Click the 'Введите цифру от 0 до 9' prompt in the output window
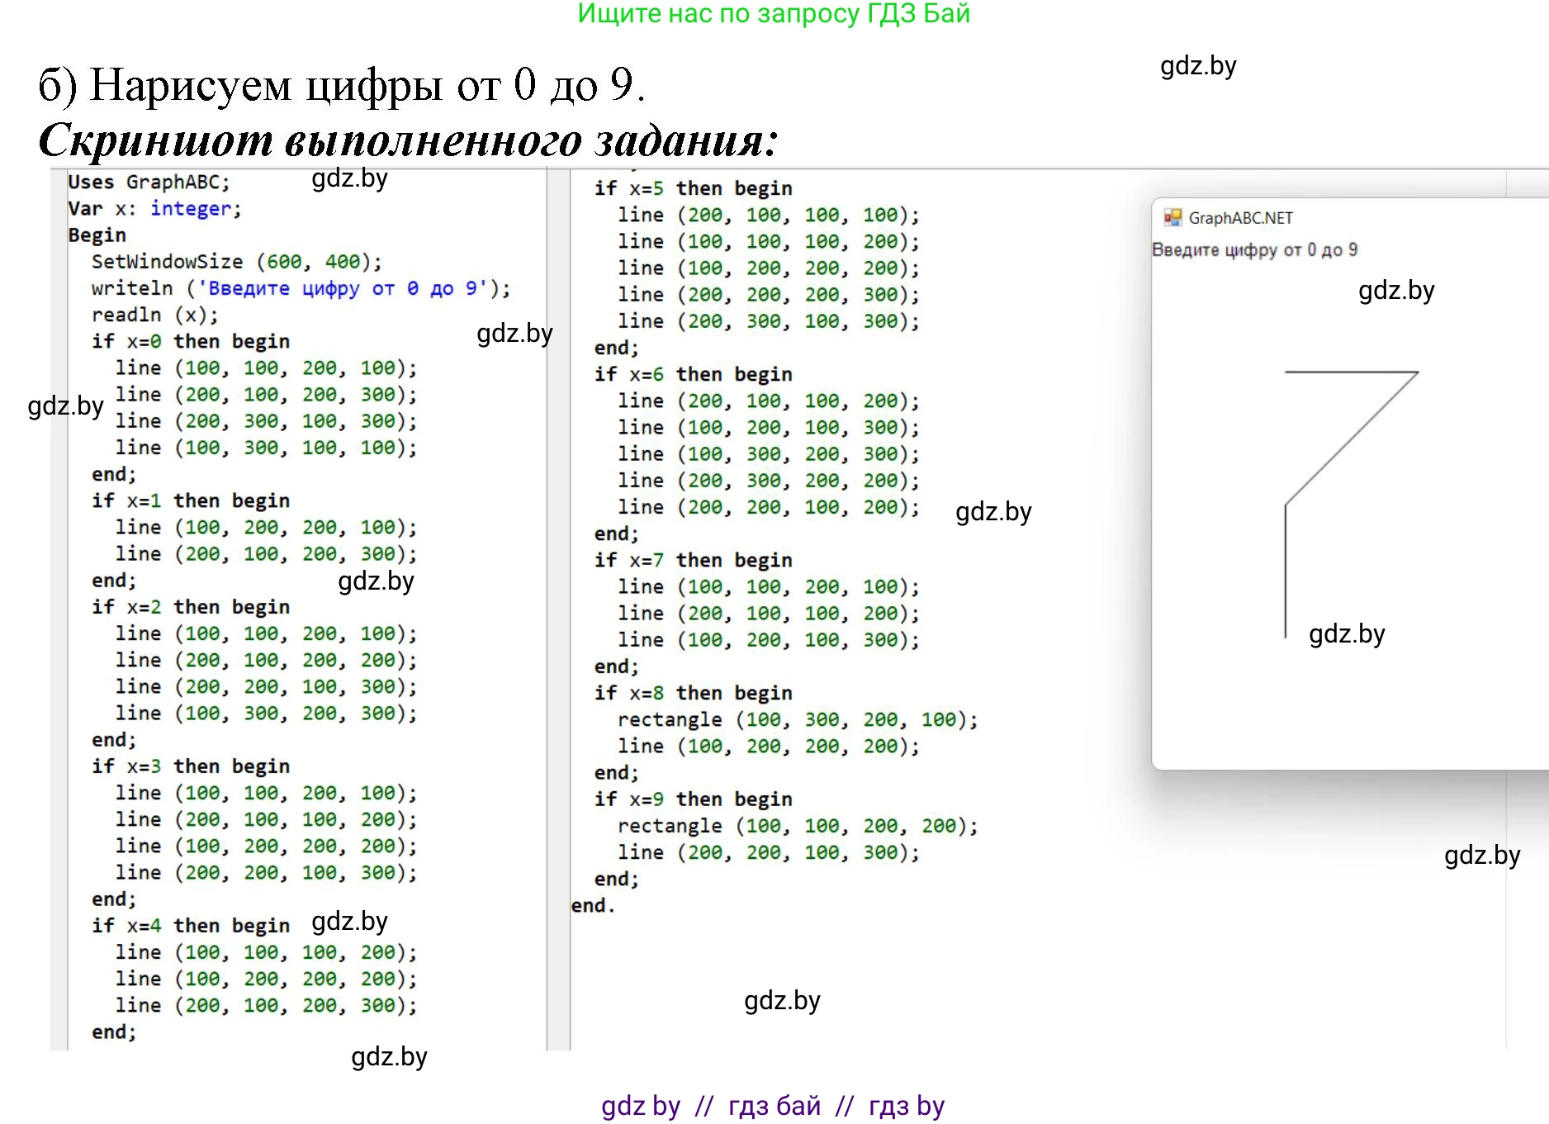 coord(1254,250)
